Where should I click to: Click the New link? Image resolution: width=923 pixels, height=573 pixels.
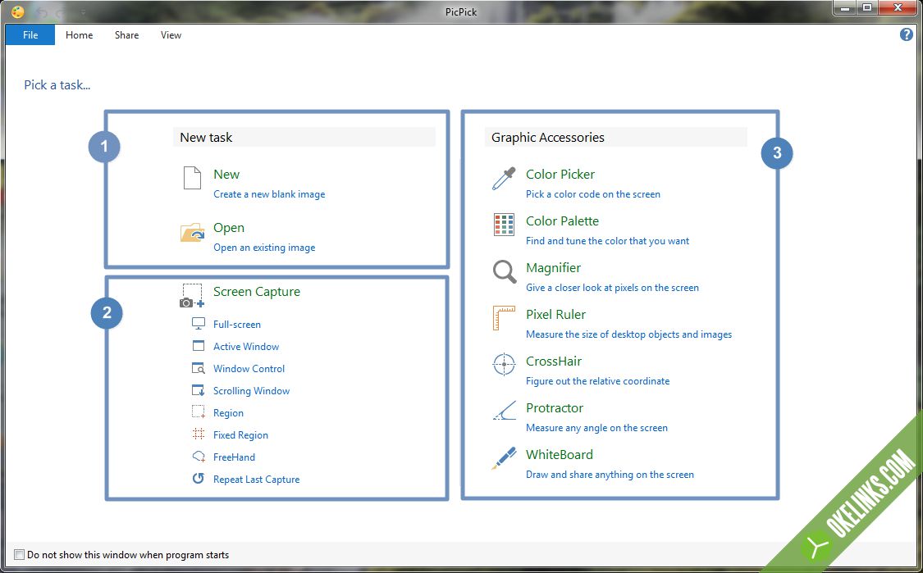pos(226,174)
